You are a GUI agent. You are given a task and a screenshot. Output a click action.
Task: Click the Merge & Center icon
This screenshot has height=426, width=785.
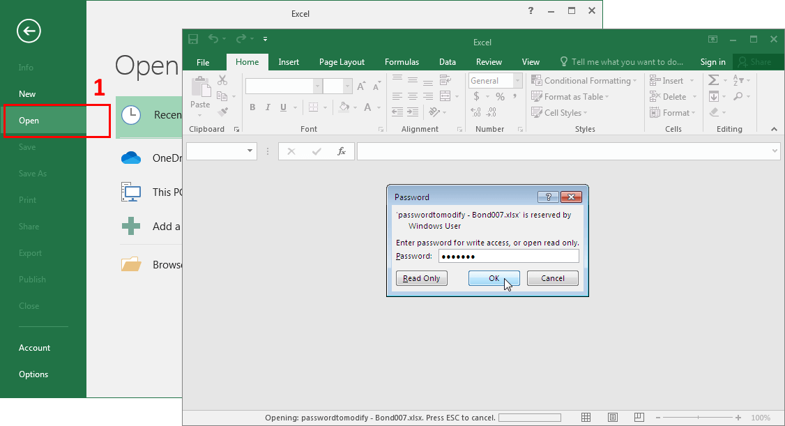[445, 96]
